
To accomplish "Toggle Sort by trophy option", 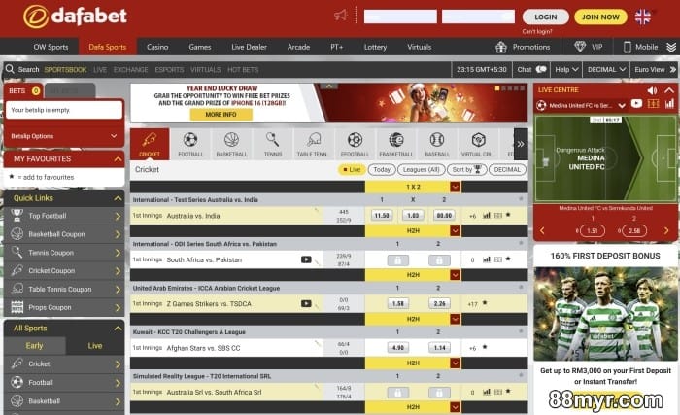I will 466,170.
